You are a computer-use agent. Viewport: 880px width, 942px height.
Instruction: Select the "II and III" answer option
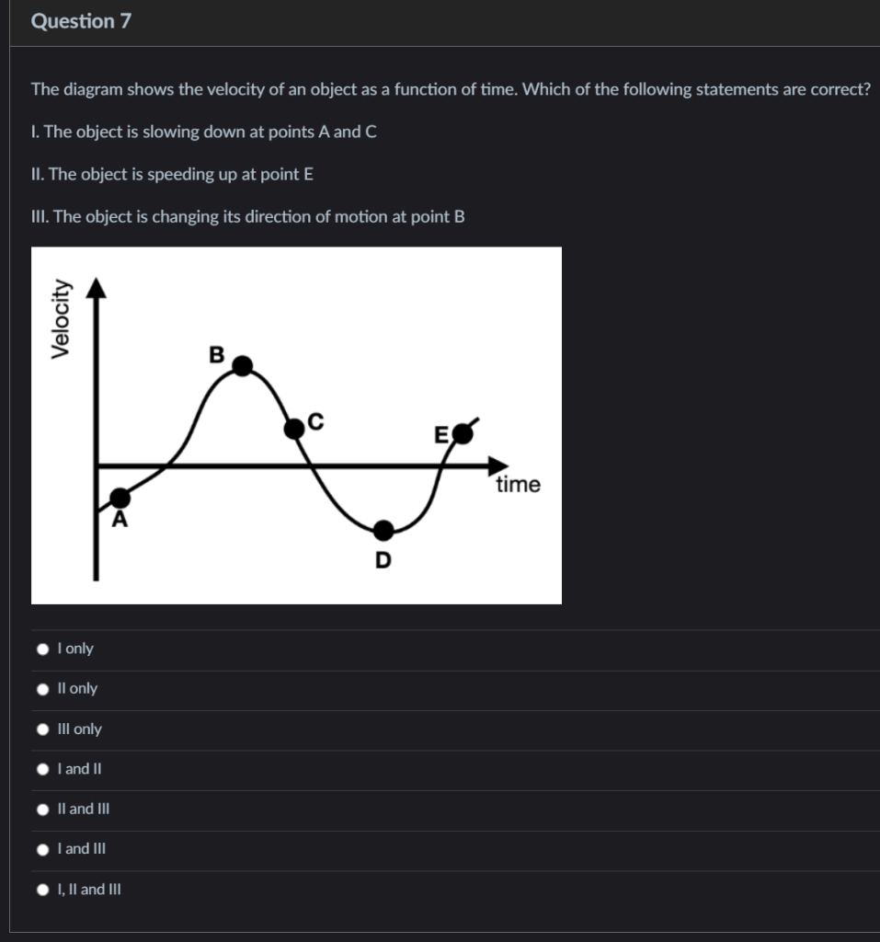[83, 809]
